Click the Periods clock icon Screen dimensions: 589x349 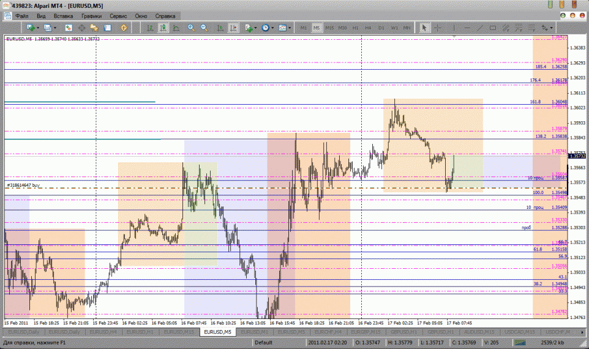coord(266,28)
